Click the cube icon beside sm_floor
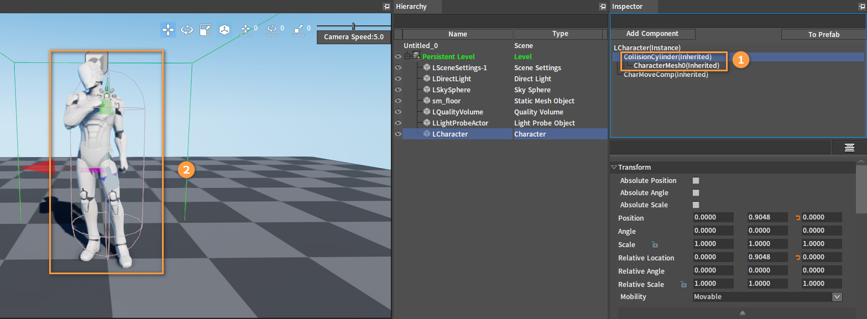867x319 pixels. click(x=427, y=101)
